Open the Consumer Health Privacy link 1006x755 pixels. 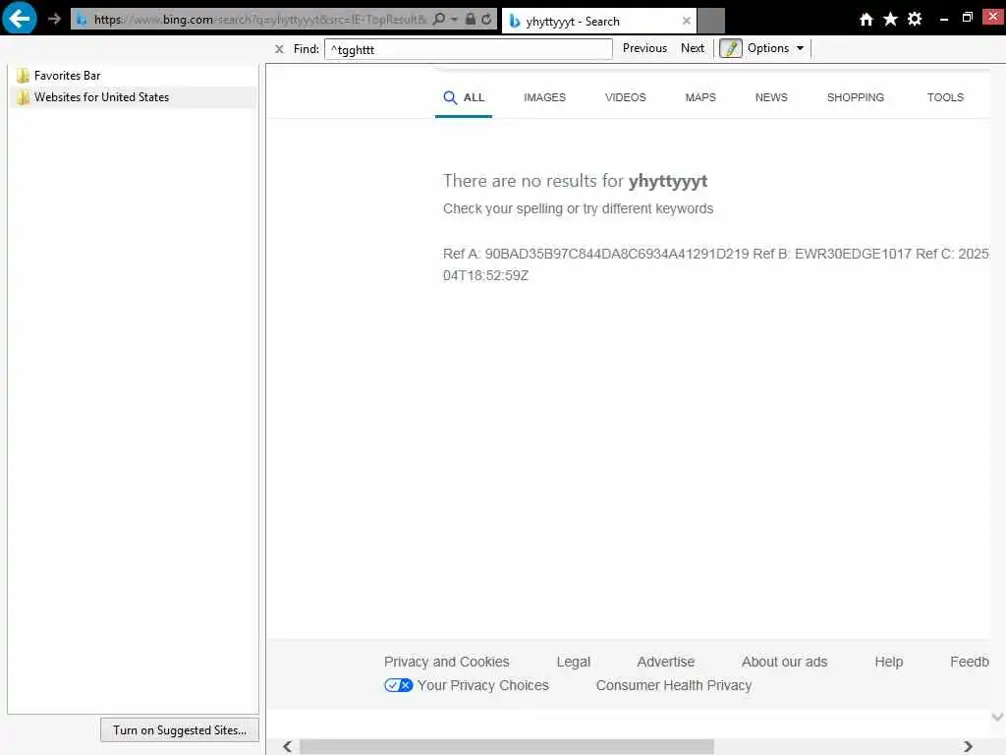[x=674, y=685]
